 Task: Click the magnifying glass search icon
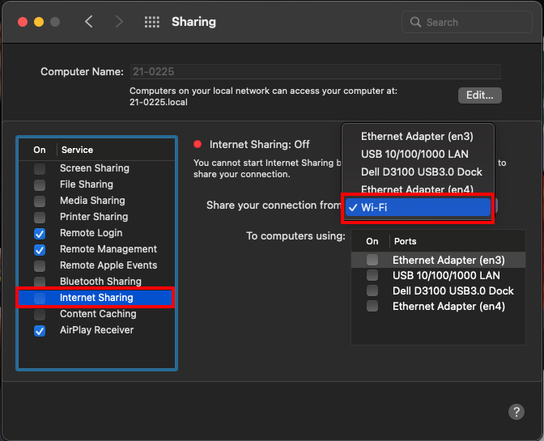(416, 23)
